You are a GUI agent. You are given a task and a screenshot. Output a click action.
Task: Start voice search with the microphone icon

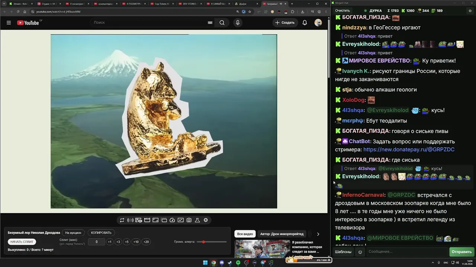tap(238, 23)
